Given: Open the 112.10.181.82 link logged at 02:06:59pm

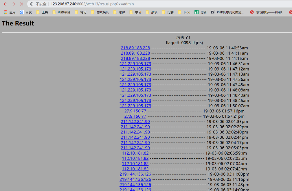Looking at the screenshot, I should [x=135, y=153].
